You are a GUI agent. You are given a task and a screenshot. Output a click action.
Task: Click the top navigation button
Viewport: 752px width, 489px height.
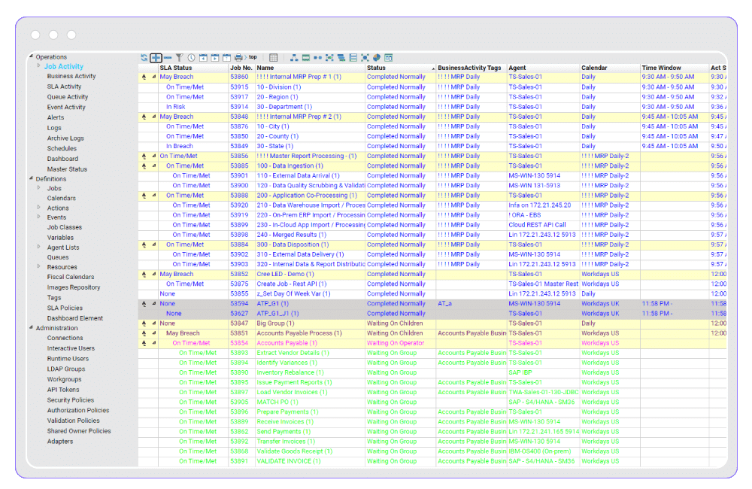click(x=253, y=57)
